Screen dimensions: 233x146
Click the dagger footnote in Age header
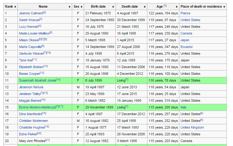click(165, 6)
